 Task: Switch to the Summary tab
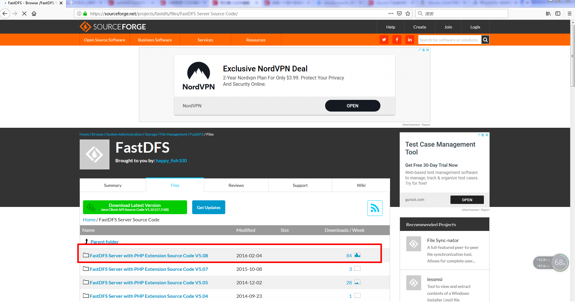[112, 185]
